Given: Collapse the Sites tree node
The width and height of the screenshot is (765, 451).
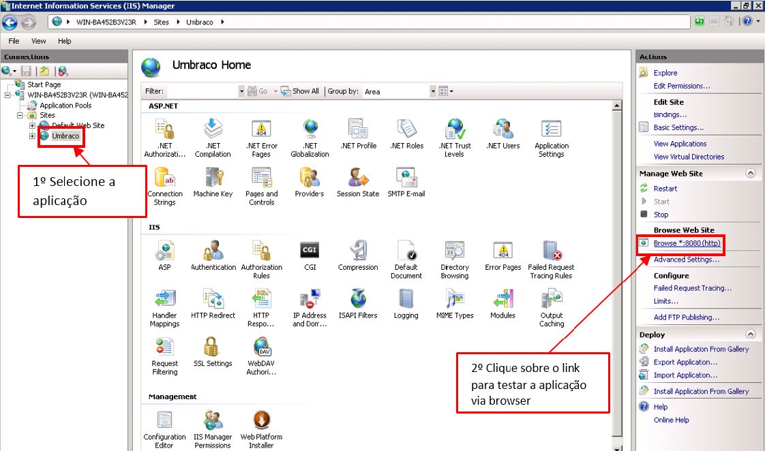Looking at the screenshot, I should point(20,115).
